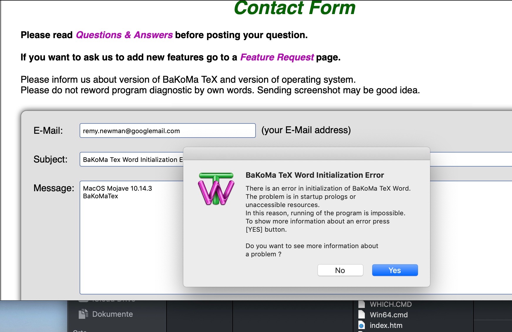Click the partly hidden iCloud Drive sidebar item

coord(113,301)
